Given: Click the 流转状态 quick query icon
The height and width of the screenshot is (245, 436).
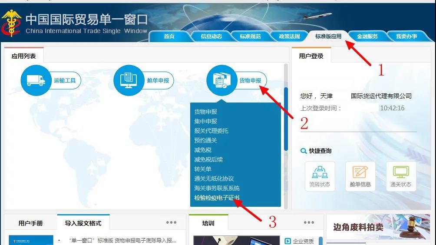Looking at the screenshot, I should (x=320, y=176).
